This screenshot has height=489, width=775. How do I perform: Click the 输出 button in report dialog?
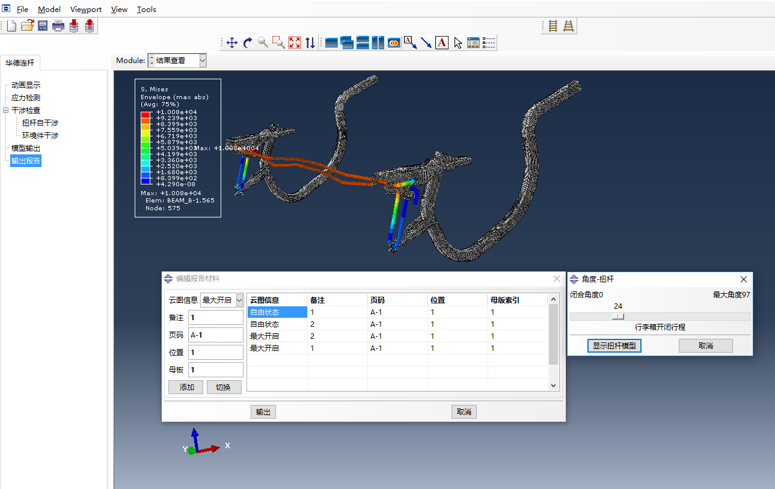pyautogui.click(x=263, y=412)
